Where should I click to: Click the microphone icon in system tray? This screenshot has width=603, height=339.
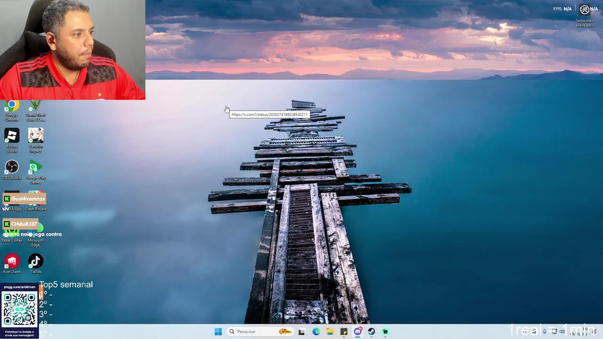[545, 331]
